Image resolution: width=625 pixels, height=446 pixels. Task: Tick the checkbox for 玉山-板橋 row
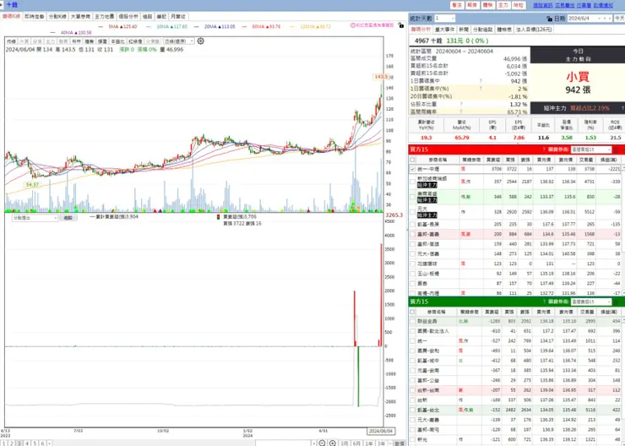(412, 274)
